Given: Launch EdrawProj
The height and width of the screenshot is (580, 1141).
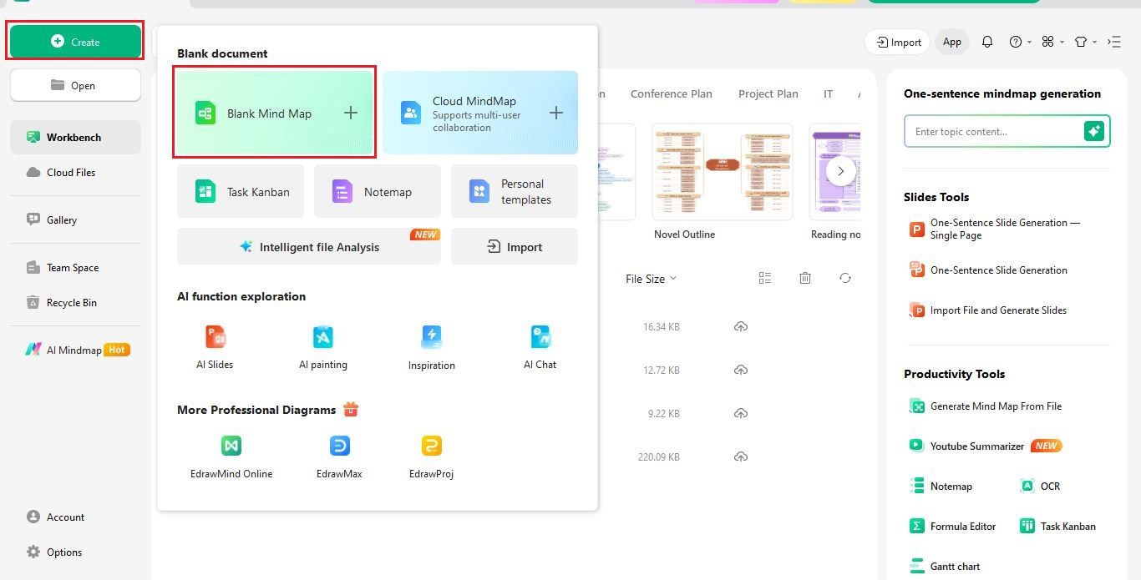Looking at the screenshot, I should coord(431,456).
